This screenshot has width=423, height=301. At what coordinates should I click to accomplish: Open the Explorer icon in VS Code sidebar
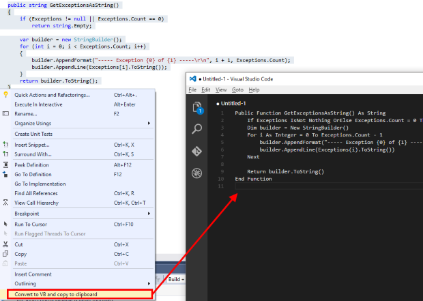point(197,107)
